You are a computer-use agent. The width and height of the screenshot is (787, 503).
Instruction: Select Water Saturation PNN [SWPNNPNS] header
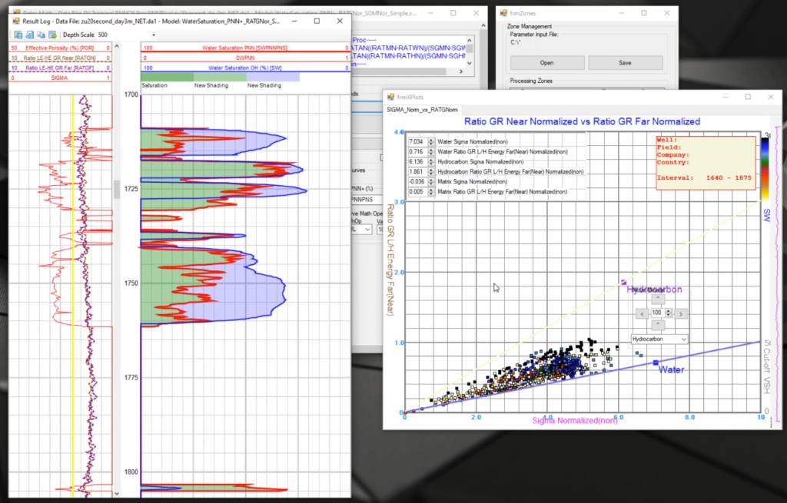pos(245,48)
